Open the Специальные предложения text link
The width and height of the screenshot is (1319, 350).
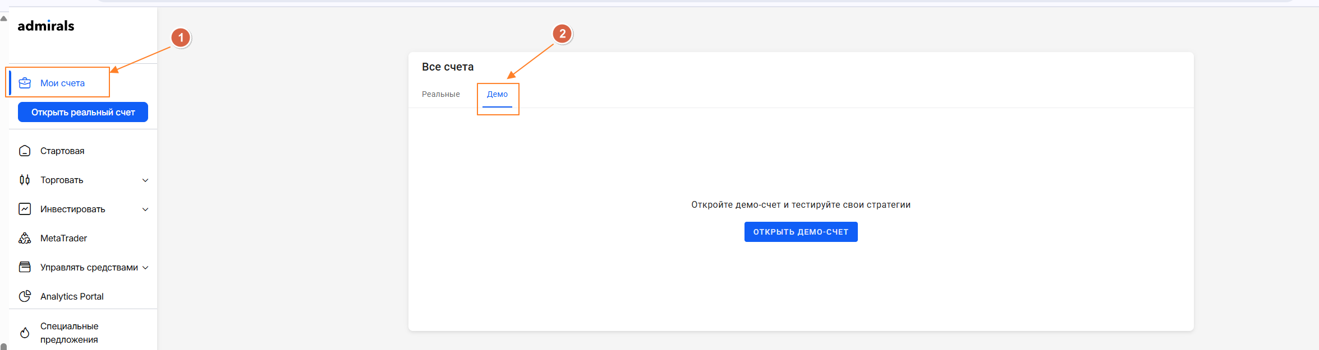click(69, 333)
